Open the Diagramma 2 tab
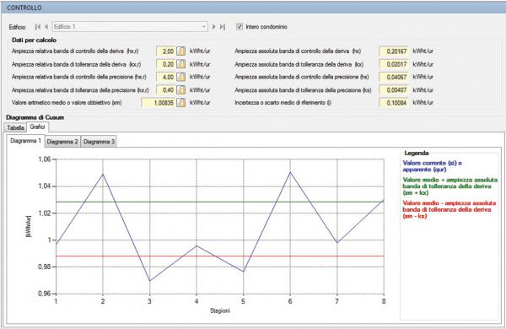 pyautogui.click(x=62, y=142)
